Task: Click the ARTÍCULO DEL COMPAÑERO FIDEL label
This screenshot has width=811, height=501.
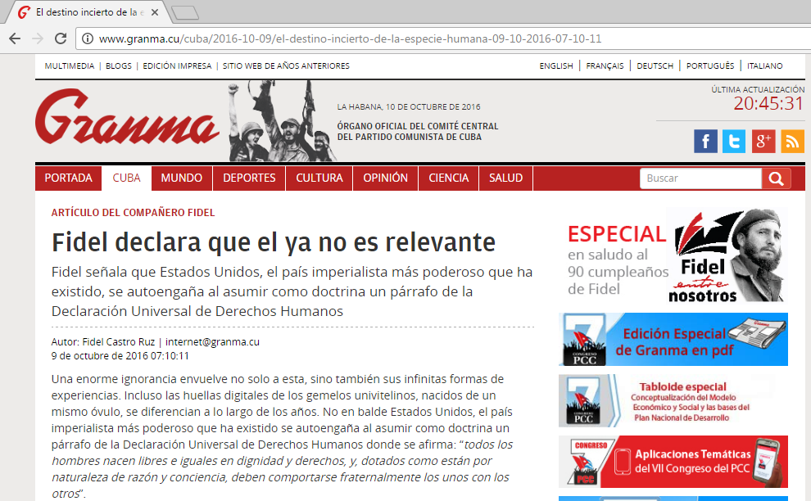Action: click(x=133, y=213)
